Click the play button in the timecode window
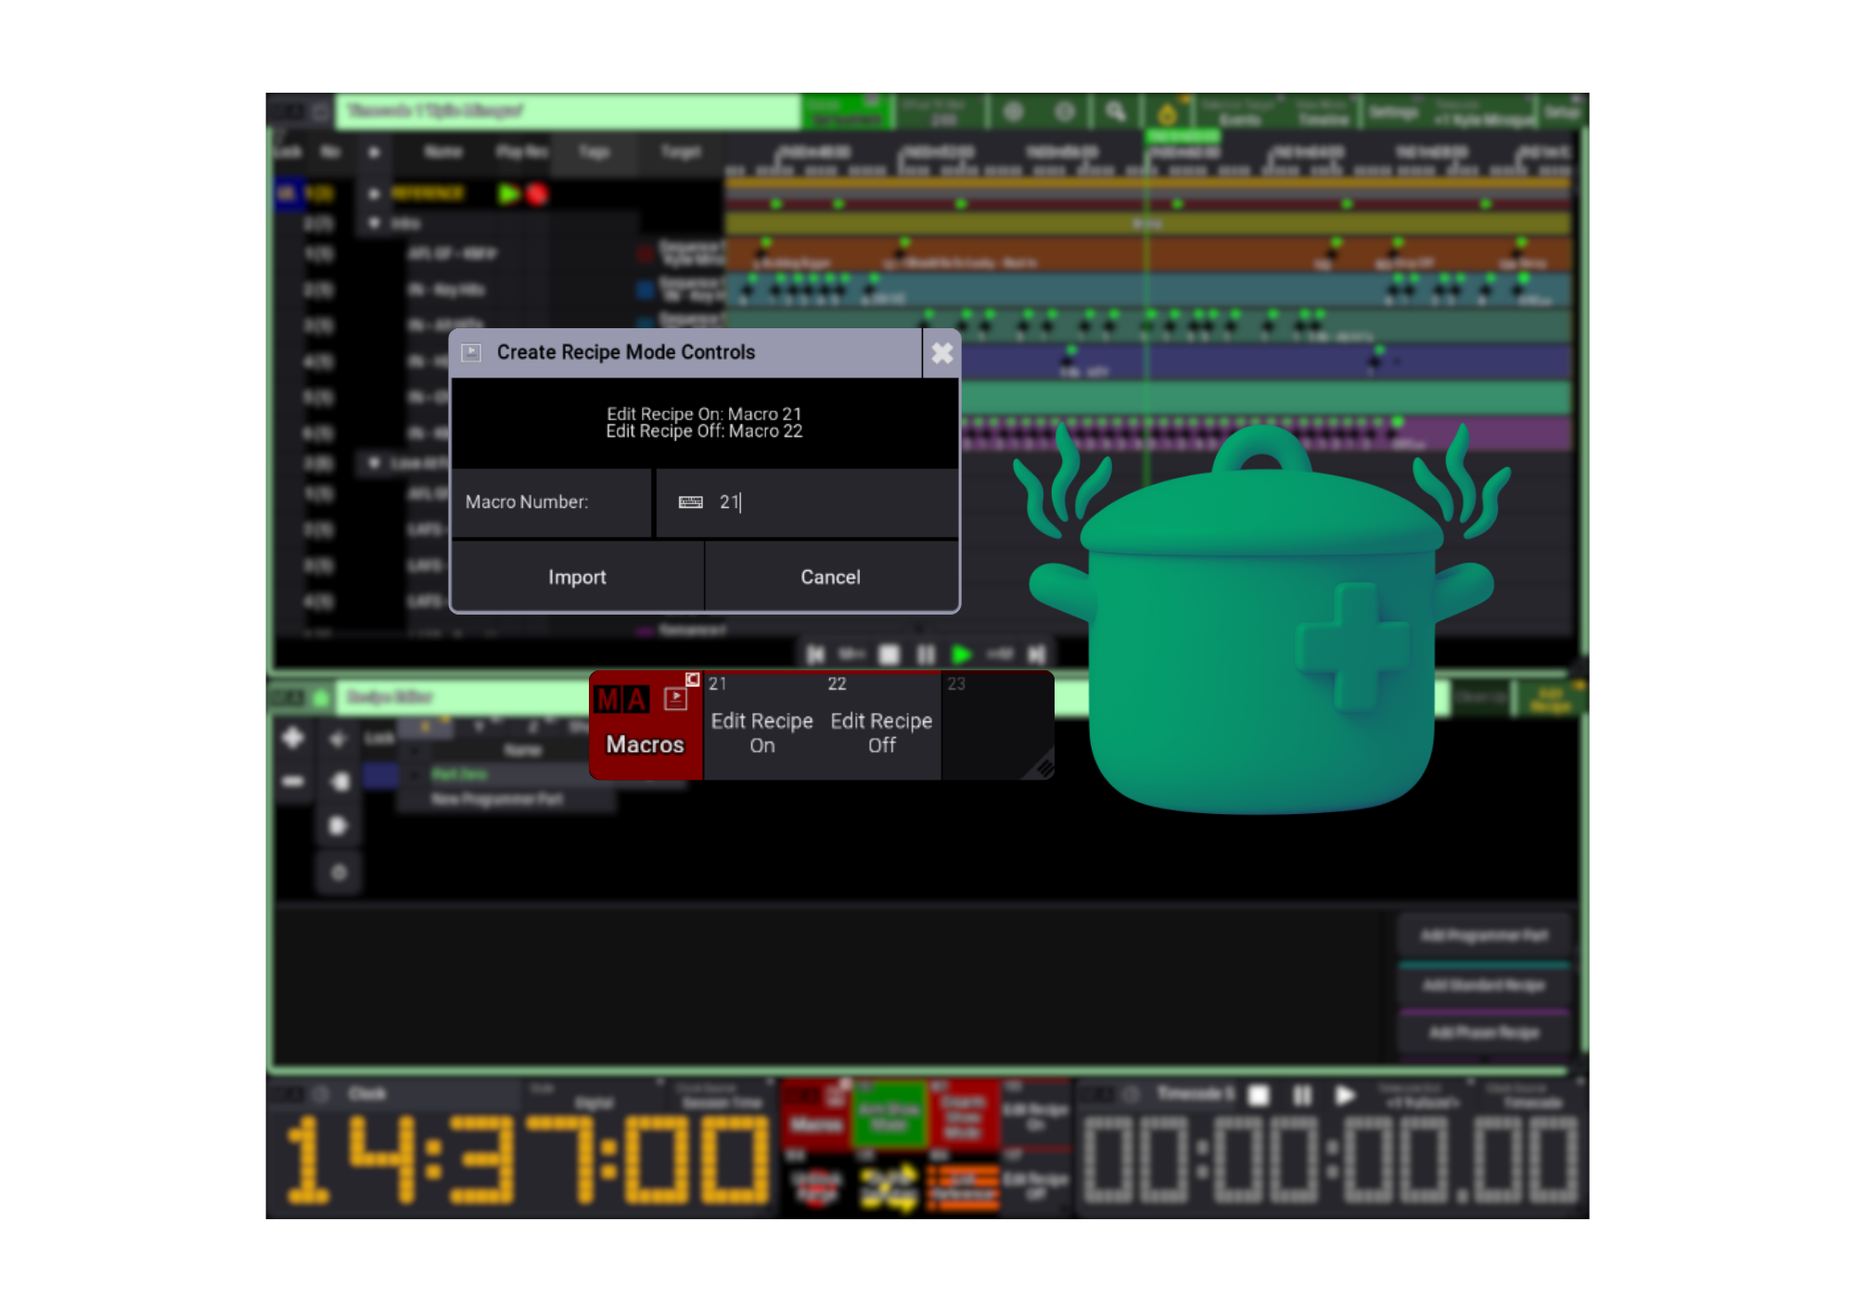 (x=1345, y=1095)
